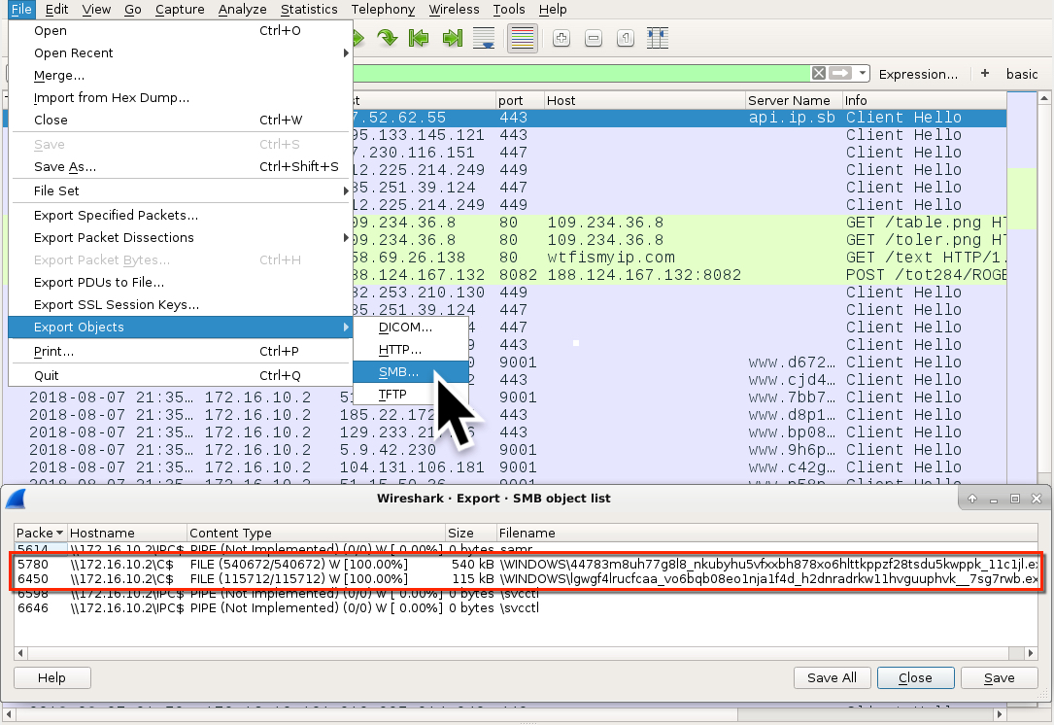Image resolution: width=1054 pixels, height=725 pixels.
Task: Select Close in the File menu
Action: click(x=180, y=120)
